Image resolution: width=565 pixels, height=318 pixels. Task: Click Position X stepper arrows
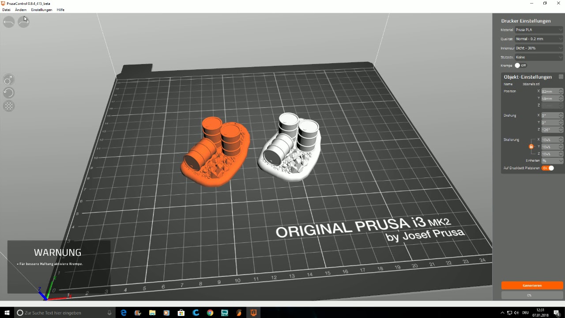click(561, 91)
